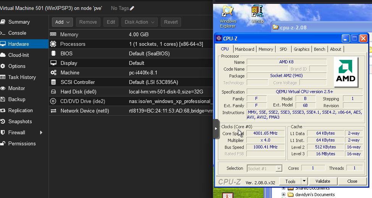Expand the davidyin's Documents tree node
Viewport: 372px width, 198px height.
click(x=283, y=195)
